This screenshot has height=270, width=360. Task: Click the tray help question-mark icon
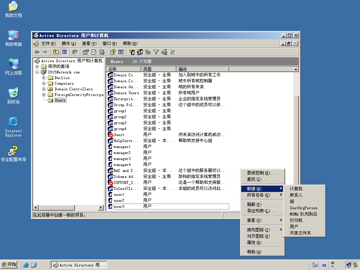[324, 265]
